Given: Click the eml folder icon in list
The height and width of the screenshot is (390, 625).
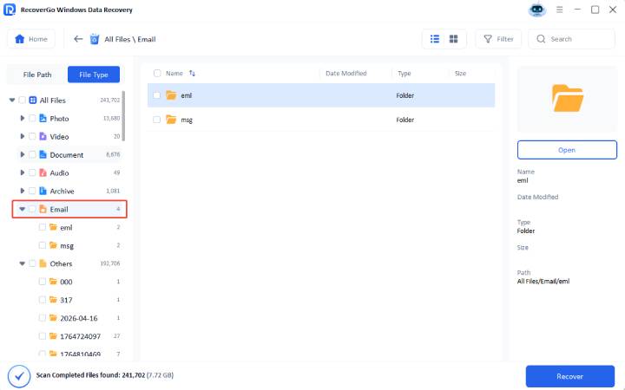Looking at the screenshot, I should [171, 95].
